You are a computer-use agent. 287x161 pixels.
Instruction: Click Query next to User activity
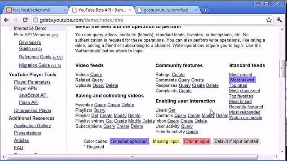(187, 127)
